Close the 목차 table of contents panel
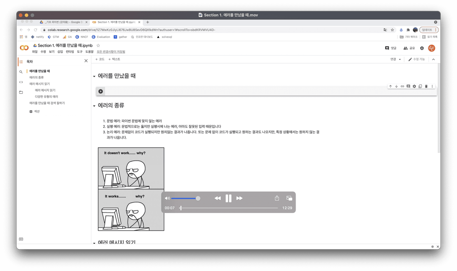Viewport: 457px width, 271px height. 86,61
